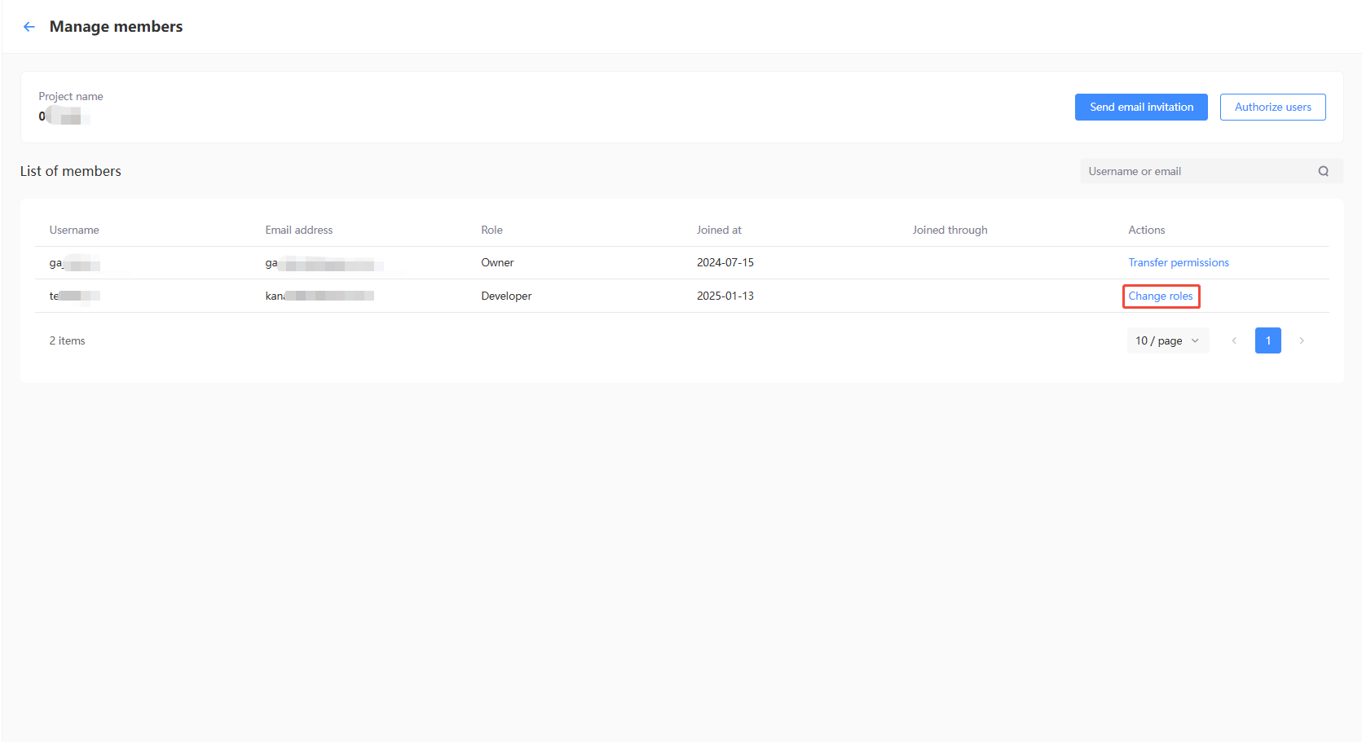Open the Change roles action for the Developer
Screen dimensions: 1362x742
click(1161, 296)
